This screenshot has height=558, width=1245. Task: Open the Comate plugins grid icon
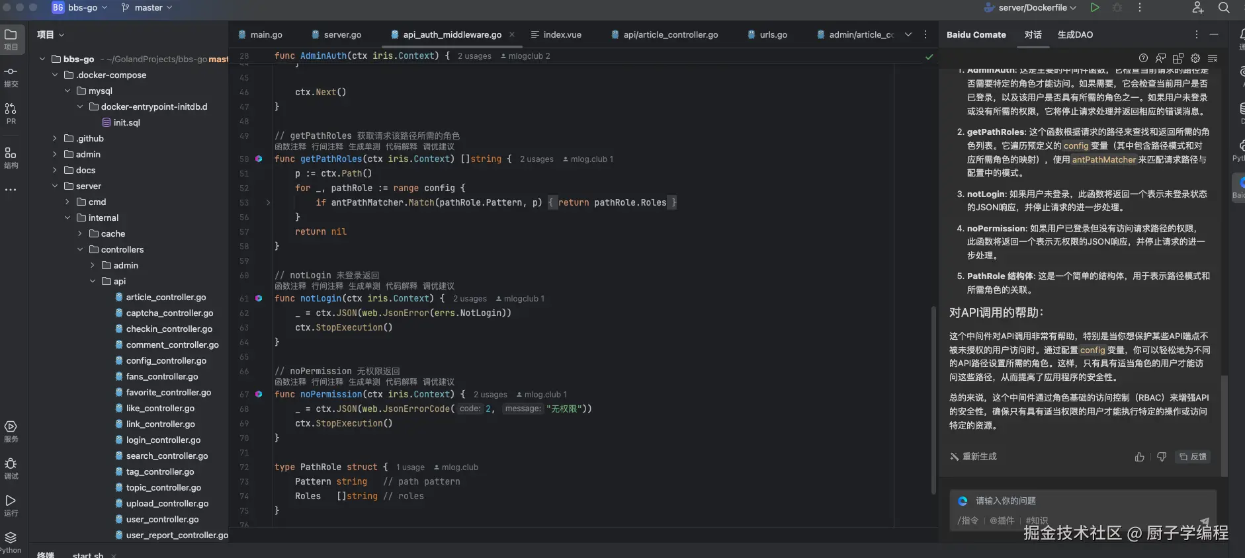(x=1178, y=58)
